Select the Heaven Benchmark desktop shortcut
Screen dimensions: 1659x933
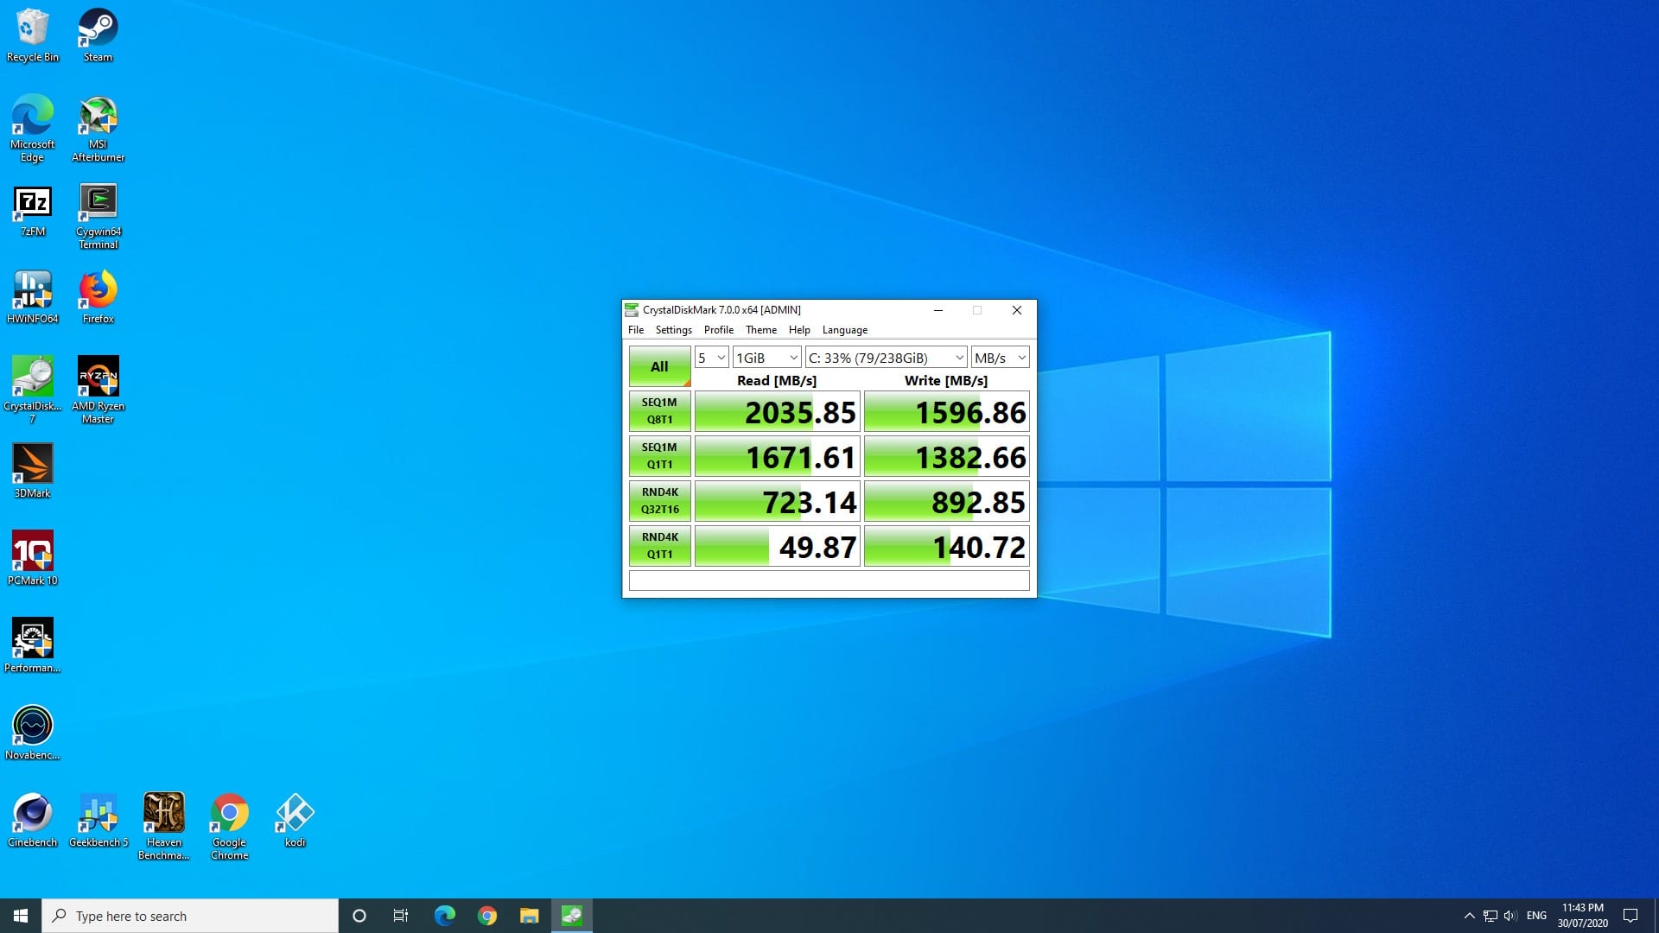(163, 827)
